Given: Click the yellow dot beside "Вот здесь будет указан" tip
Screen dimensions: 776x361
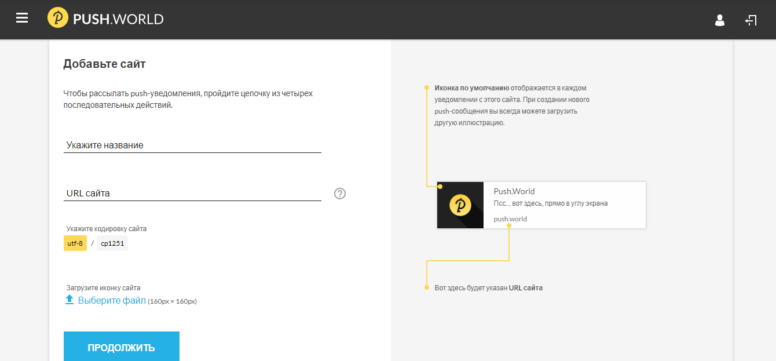Looking at the screenshot, I should 427,287.
